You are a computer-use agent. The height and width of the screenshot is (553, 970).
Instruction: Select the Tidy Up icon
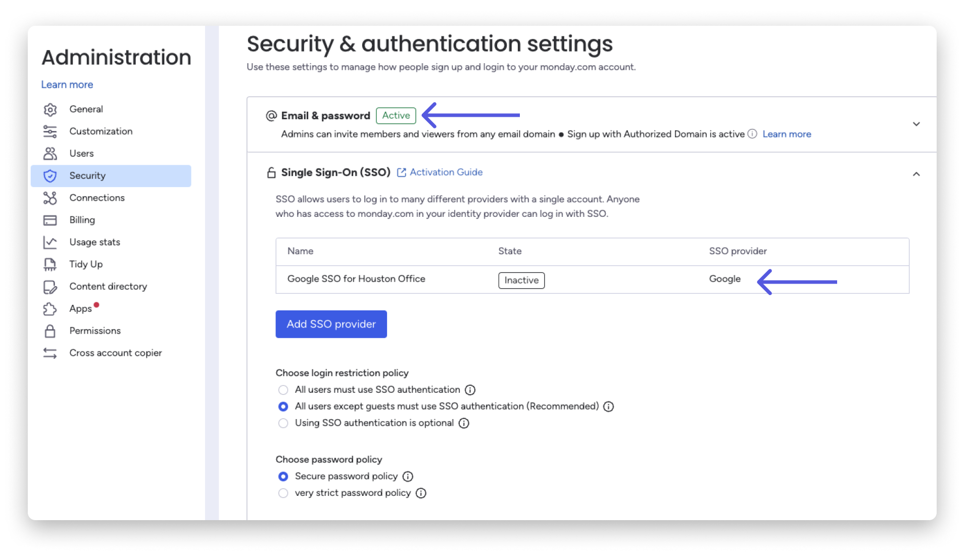[51, 264]
